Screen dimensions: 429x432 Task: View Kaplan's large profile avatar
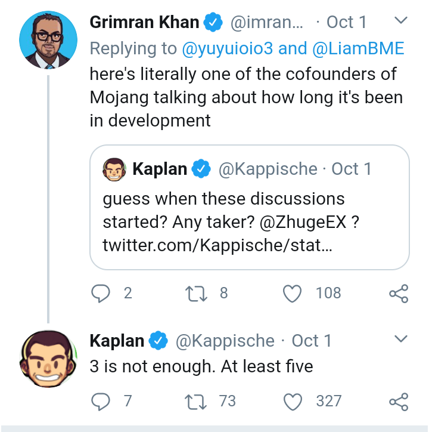pyautogui.click(x=48, y=359)
